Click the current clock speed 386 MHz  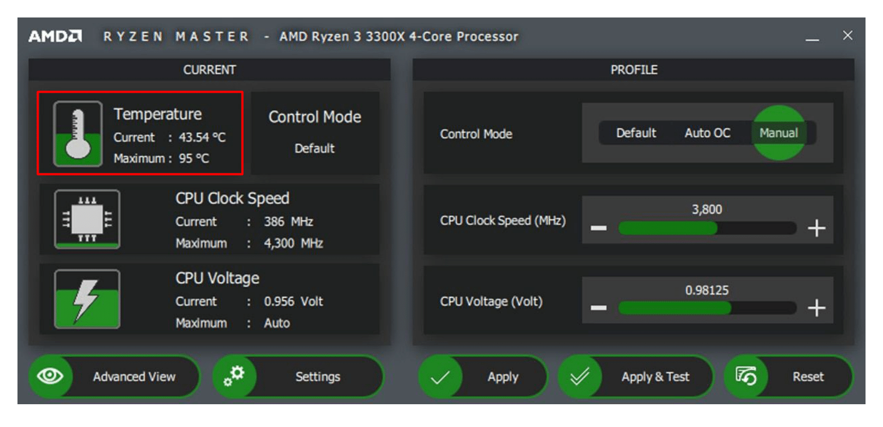pos(289,221)
